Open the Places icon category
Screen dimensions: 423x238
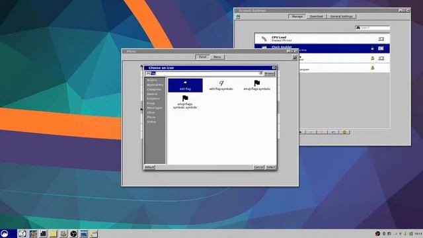coord(151,117)
